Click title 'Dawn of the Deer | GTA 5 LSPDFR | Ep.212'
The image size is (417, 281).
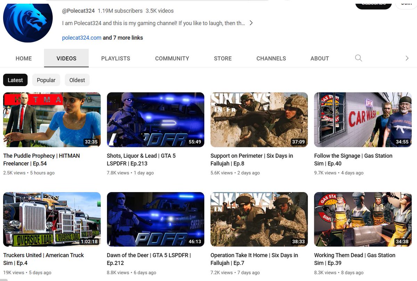(x=149, y=259)
